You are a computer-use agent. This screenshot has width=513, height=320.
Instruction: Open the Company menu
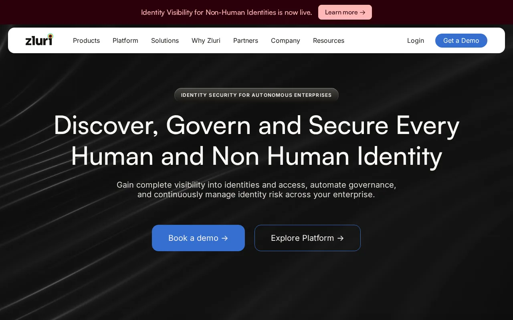pyautogui.click(x=285, y=40)
